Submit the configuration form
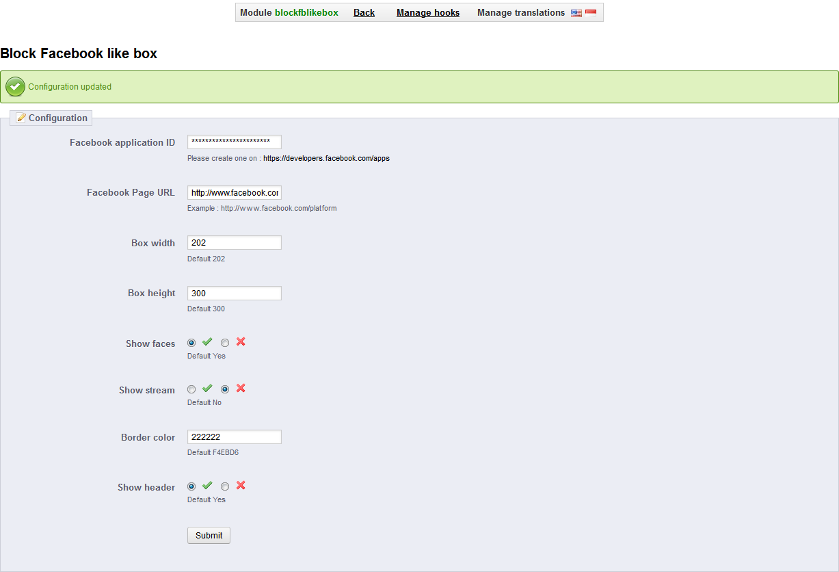This screenshot has height=572, width=839. pyautogui.click(x=209, y=535)
